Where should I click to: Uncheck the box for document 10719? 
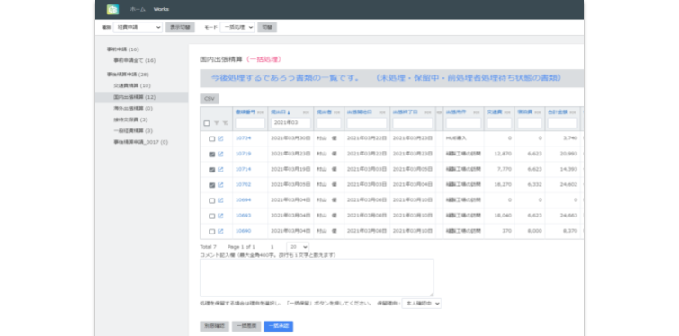coord(211,155)
